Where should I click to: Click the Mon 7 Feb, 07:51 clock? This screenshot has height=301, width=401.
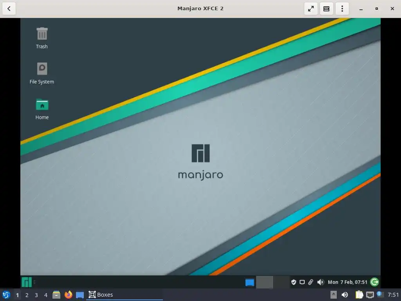click(x=347, y=282)
